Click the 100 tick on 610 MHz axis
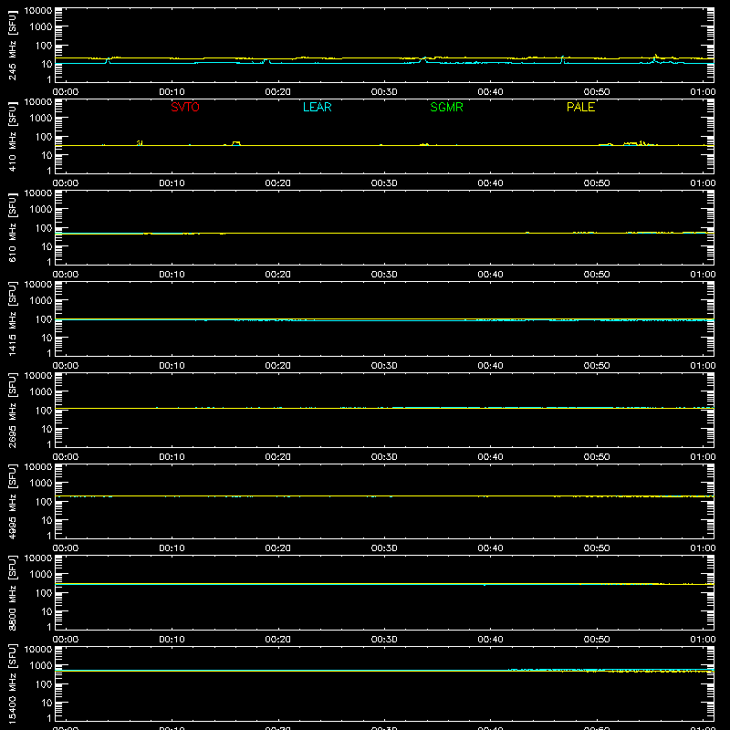730x730 pixels. 44,228
